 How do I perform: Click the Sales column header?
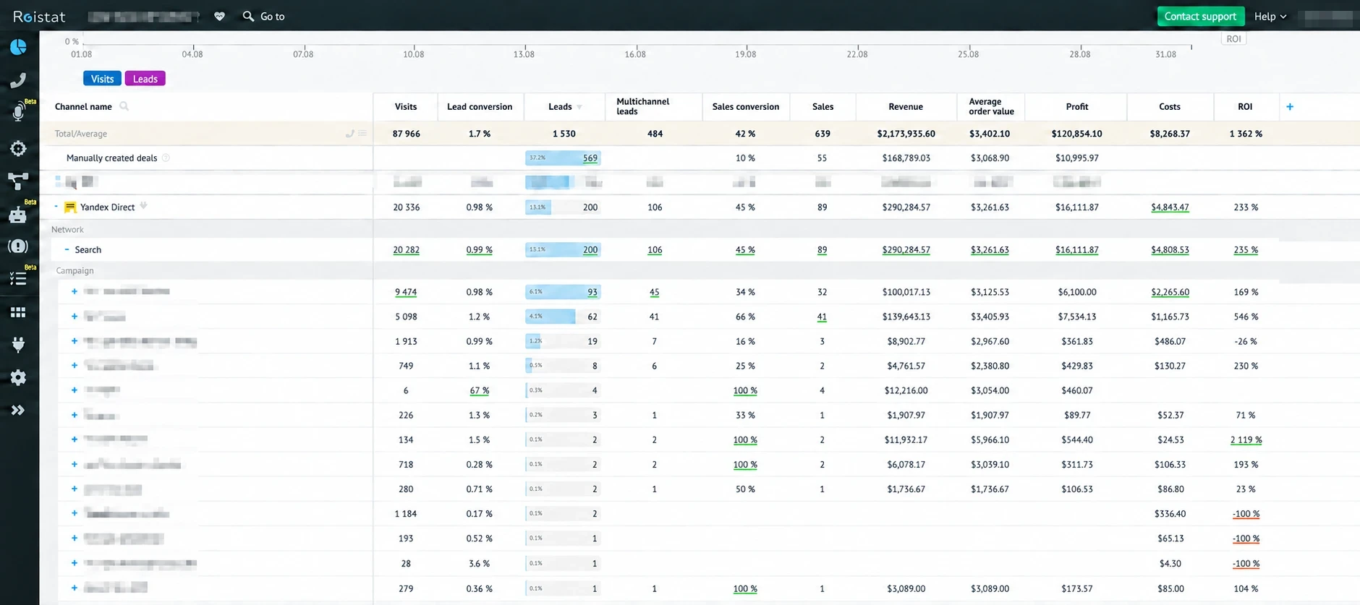[823, 106]
